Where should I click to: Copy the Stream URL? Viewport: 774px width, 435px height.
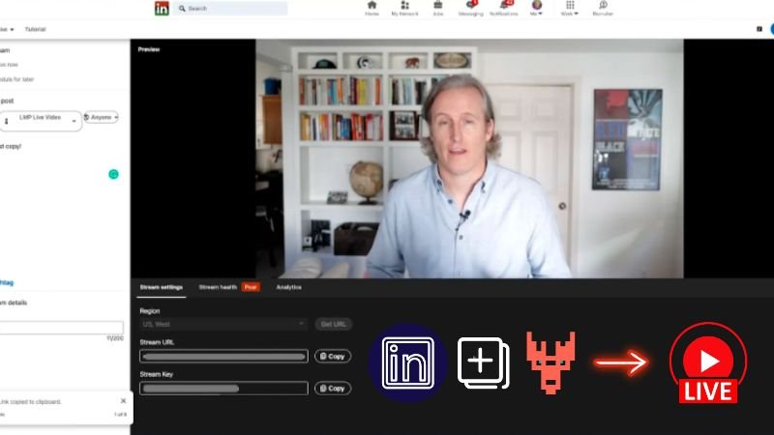point(333,356)
